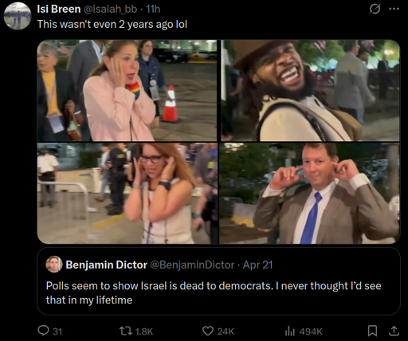Open photo of woman in pink sweater
Screen dimensions: 408x341
pos(127,90)
